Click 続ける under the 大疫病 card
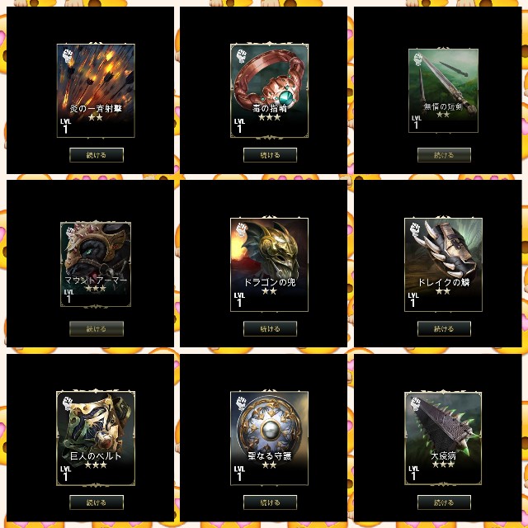The height and width of the screenshot is (528, 528). coord(444,502)
